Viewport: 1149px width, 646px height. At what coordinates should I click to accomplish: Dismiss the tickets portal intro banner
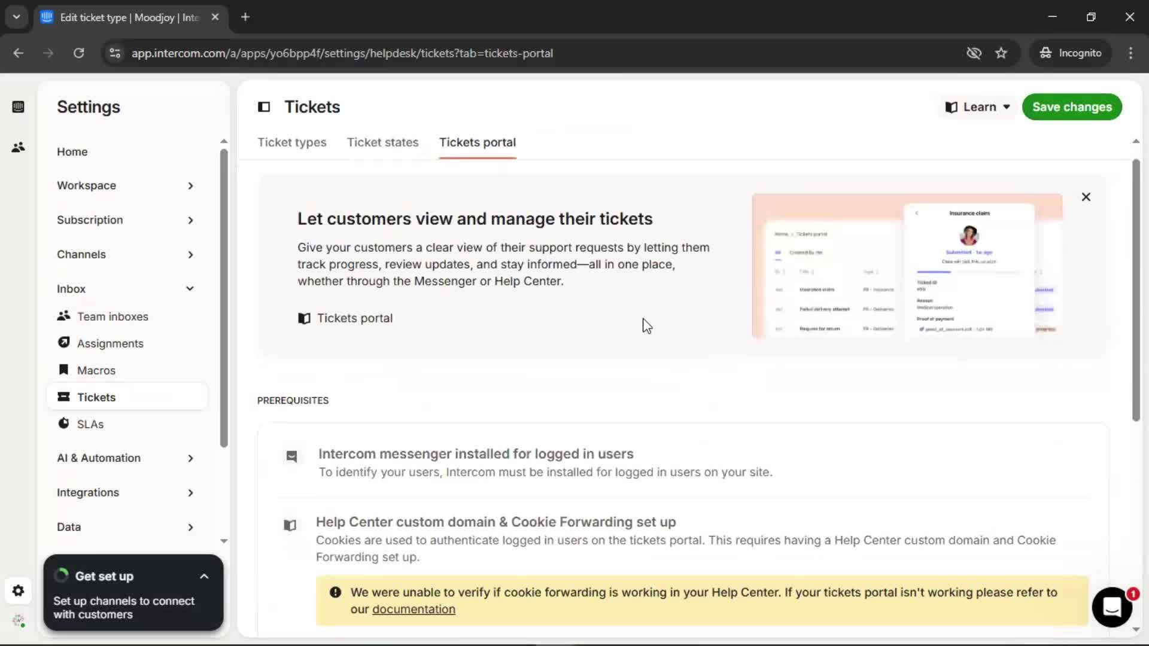[1086, 197]
